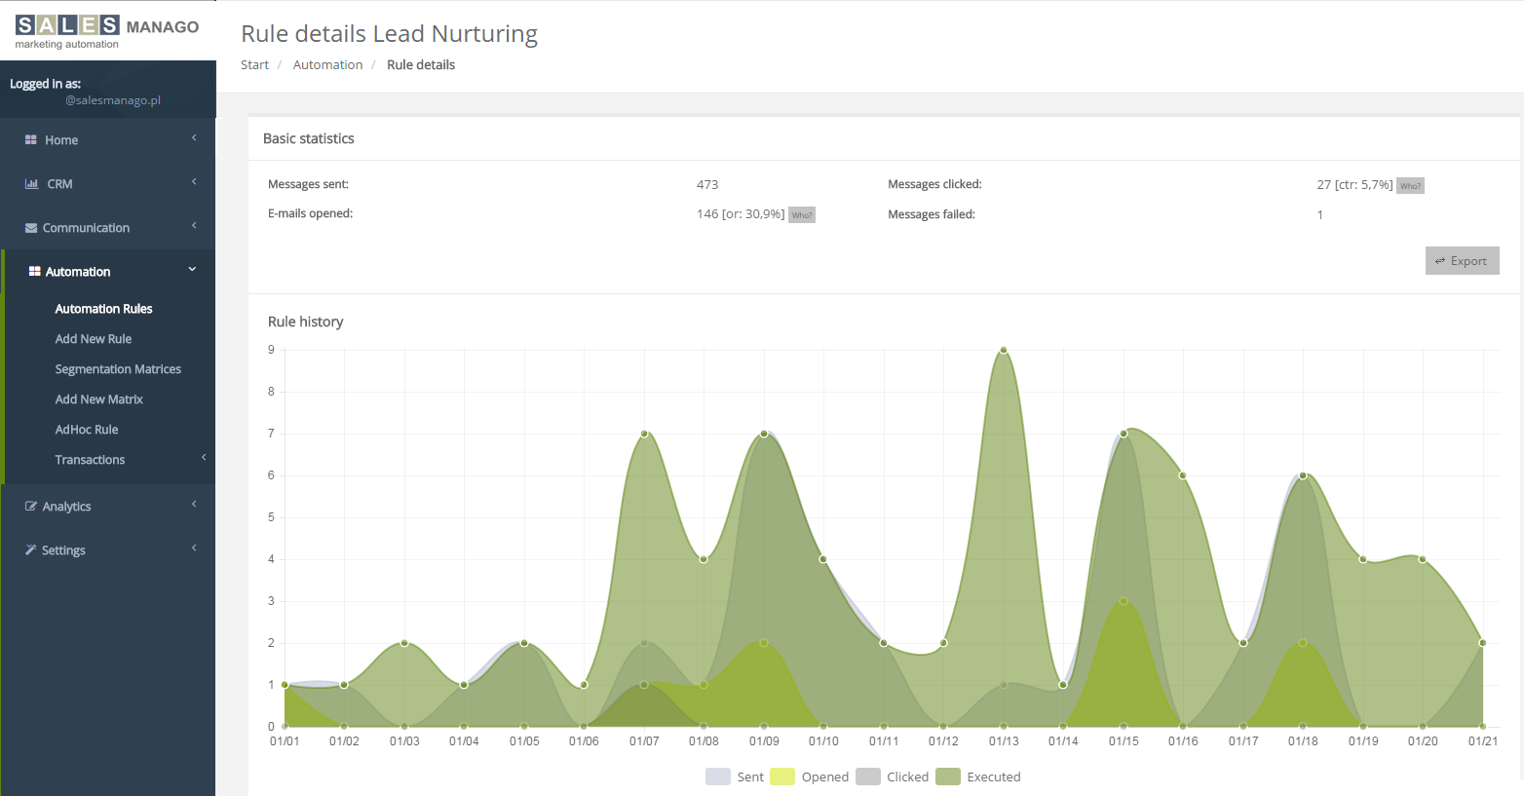
Task: Toggle the Executed legend swatch
Action: click(948, 777)
